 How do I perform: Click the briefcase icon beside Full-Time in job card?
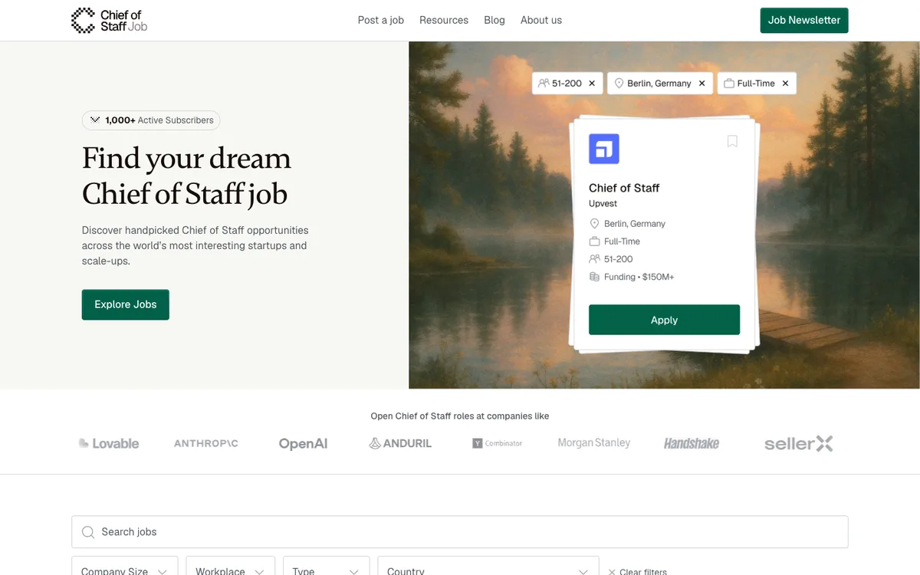tap(594, 242)
